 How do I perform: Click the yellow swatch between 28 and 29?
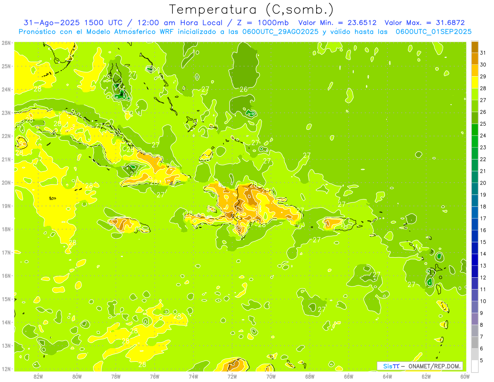click(x=475, y=82)
